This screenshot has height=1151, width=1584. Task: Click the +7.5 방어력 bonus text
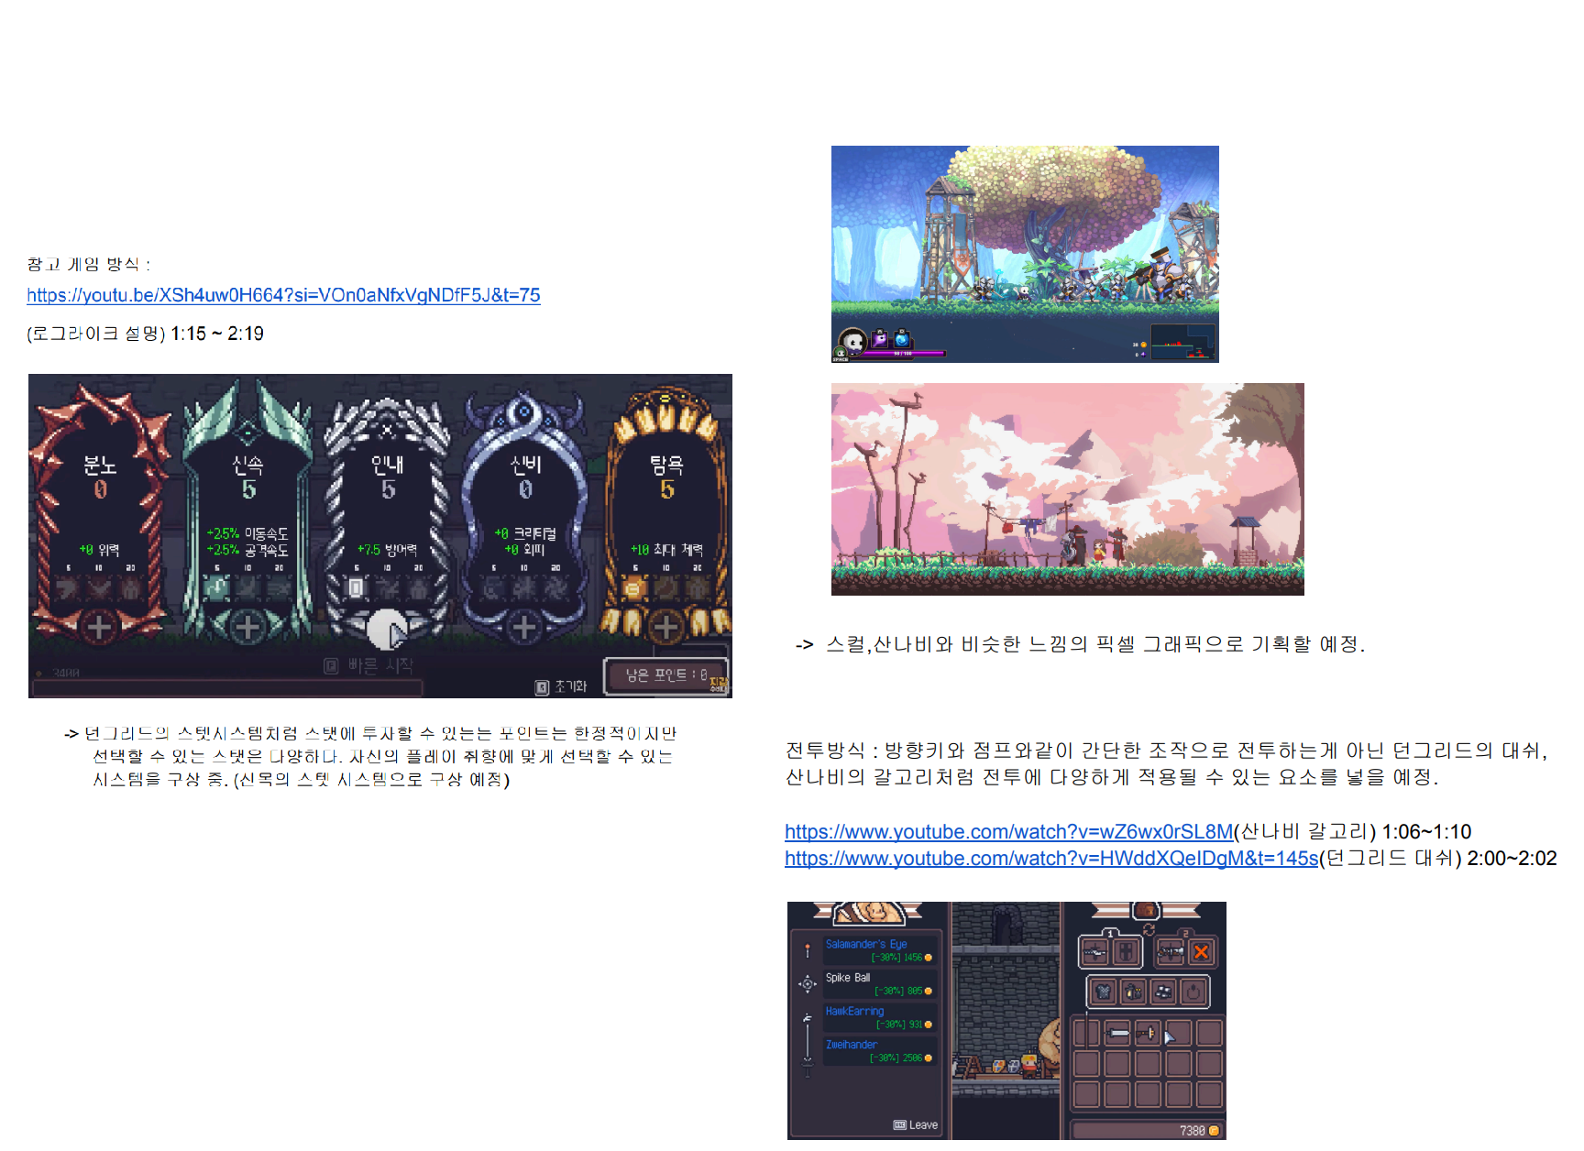[387, 550]
